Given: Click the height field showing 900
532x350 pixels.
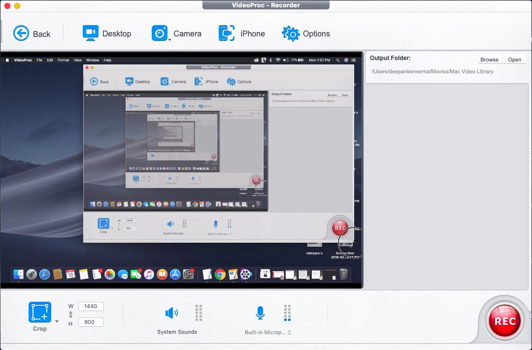Looking at the screenshot, I should tap(91, 322).
